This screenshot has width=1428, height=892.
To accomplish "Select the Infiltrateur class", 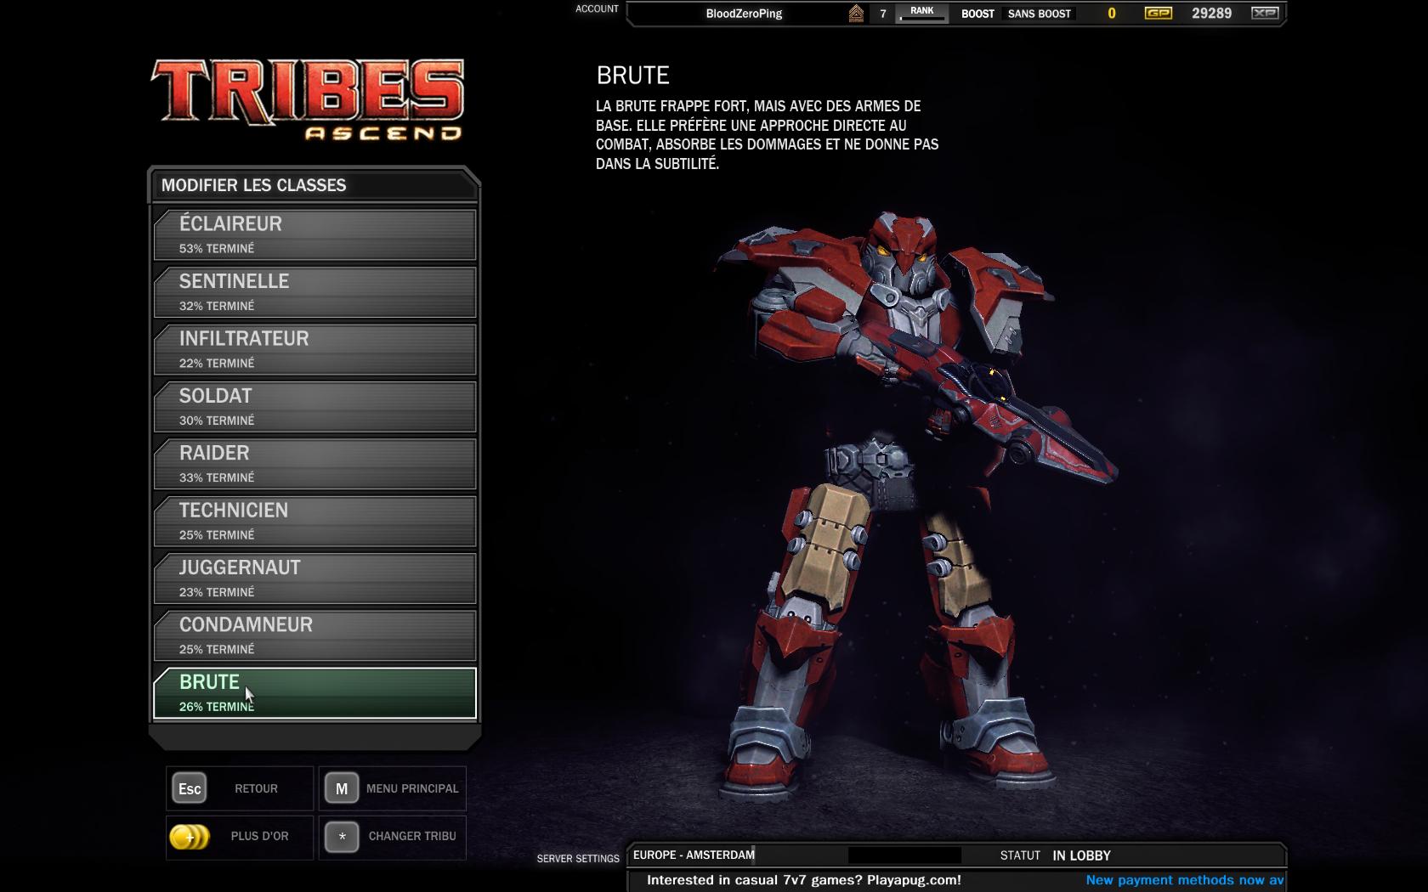I will [x=314, y=349].
